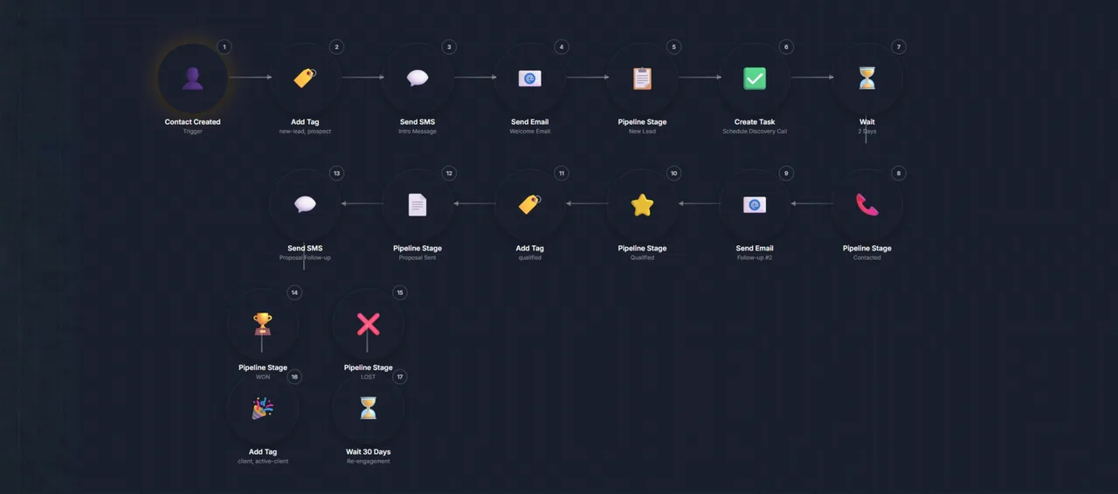Viewport: 1118px width, 494px height.
Task: Click the Wait 30 Days hourglass icon
Action: [x=369, y=408]
